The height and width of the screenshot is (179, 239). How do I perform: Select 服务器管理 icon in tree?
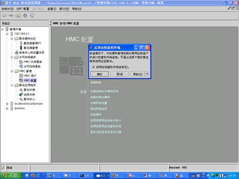[21, 48]
